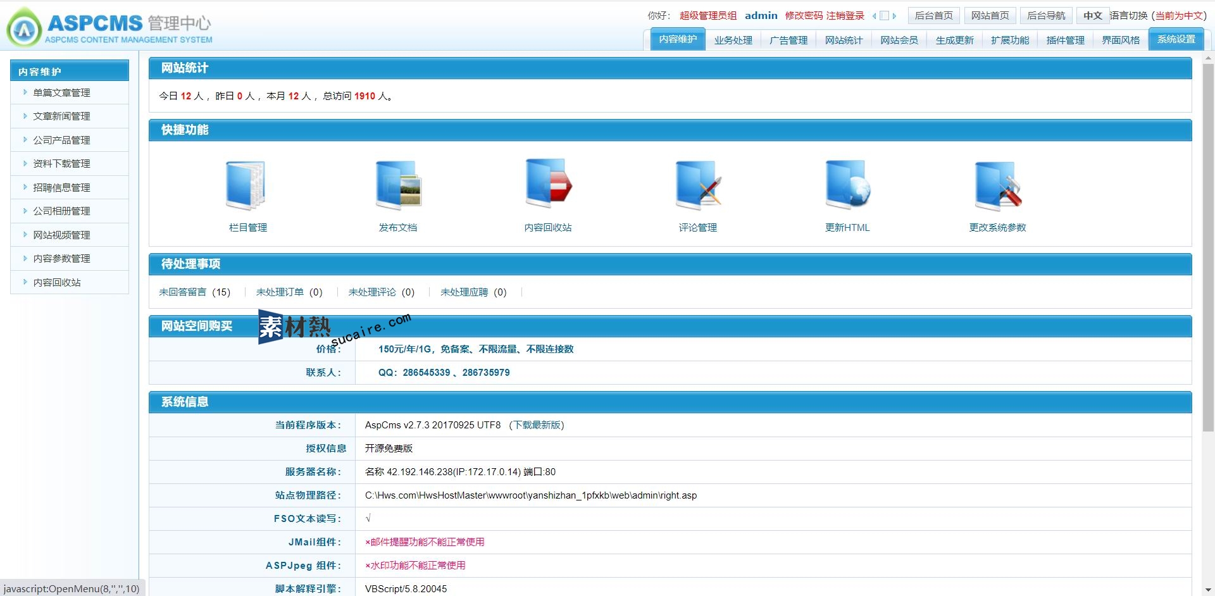
Task: Click the 后台导航 button
Action: 1046,16
